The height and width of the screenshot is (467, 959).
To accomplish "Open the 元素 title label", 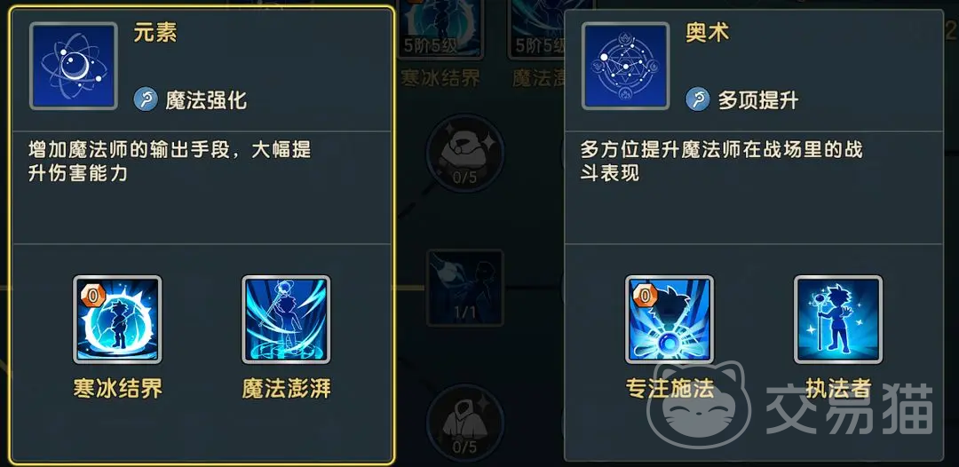I will [155, 33].
